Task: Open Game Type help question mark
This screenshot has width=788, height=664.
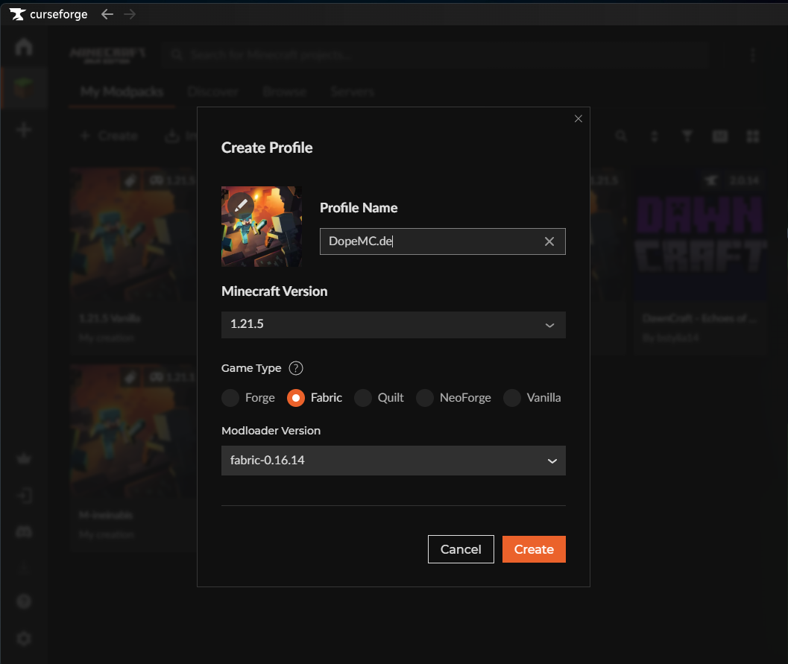Action: tap(296, 368)
